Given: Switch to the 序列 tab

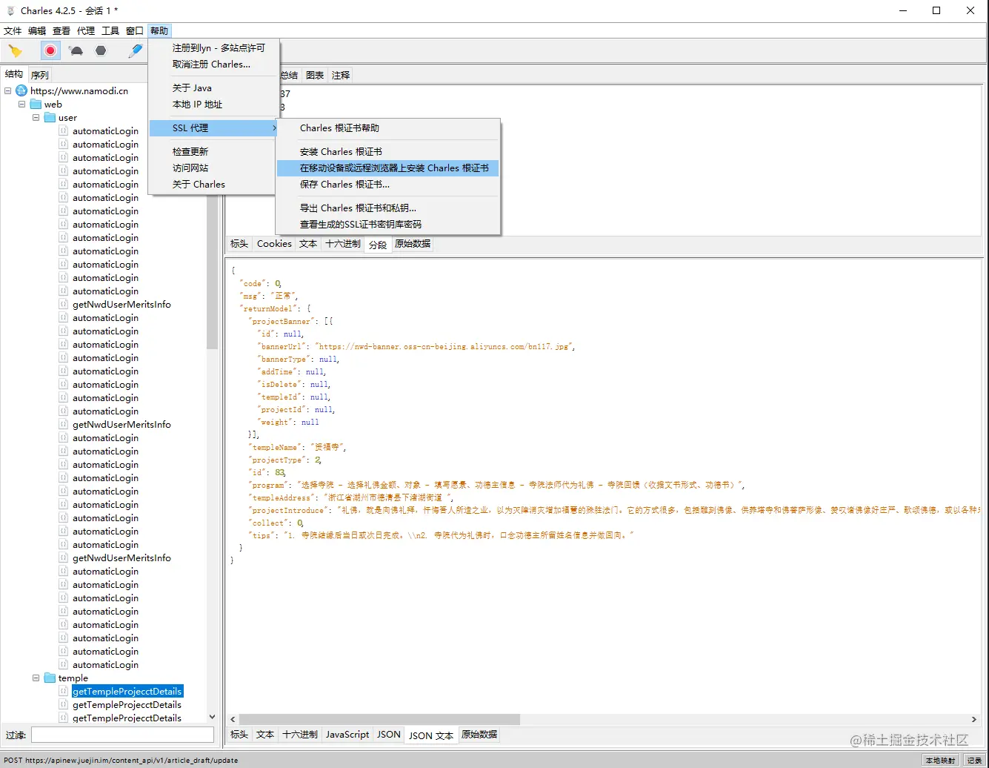Looking at the screenshot, I should pos(40,75).
